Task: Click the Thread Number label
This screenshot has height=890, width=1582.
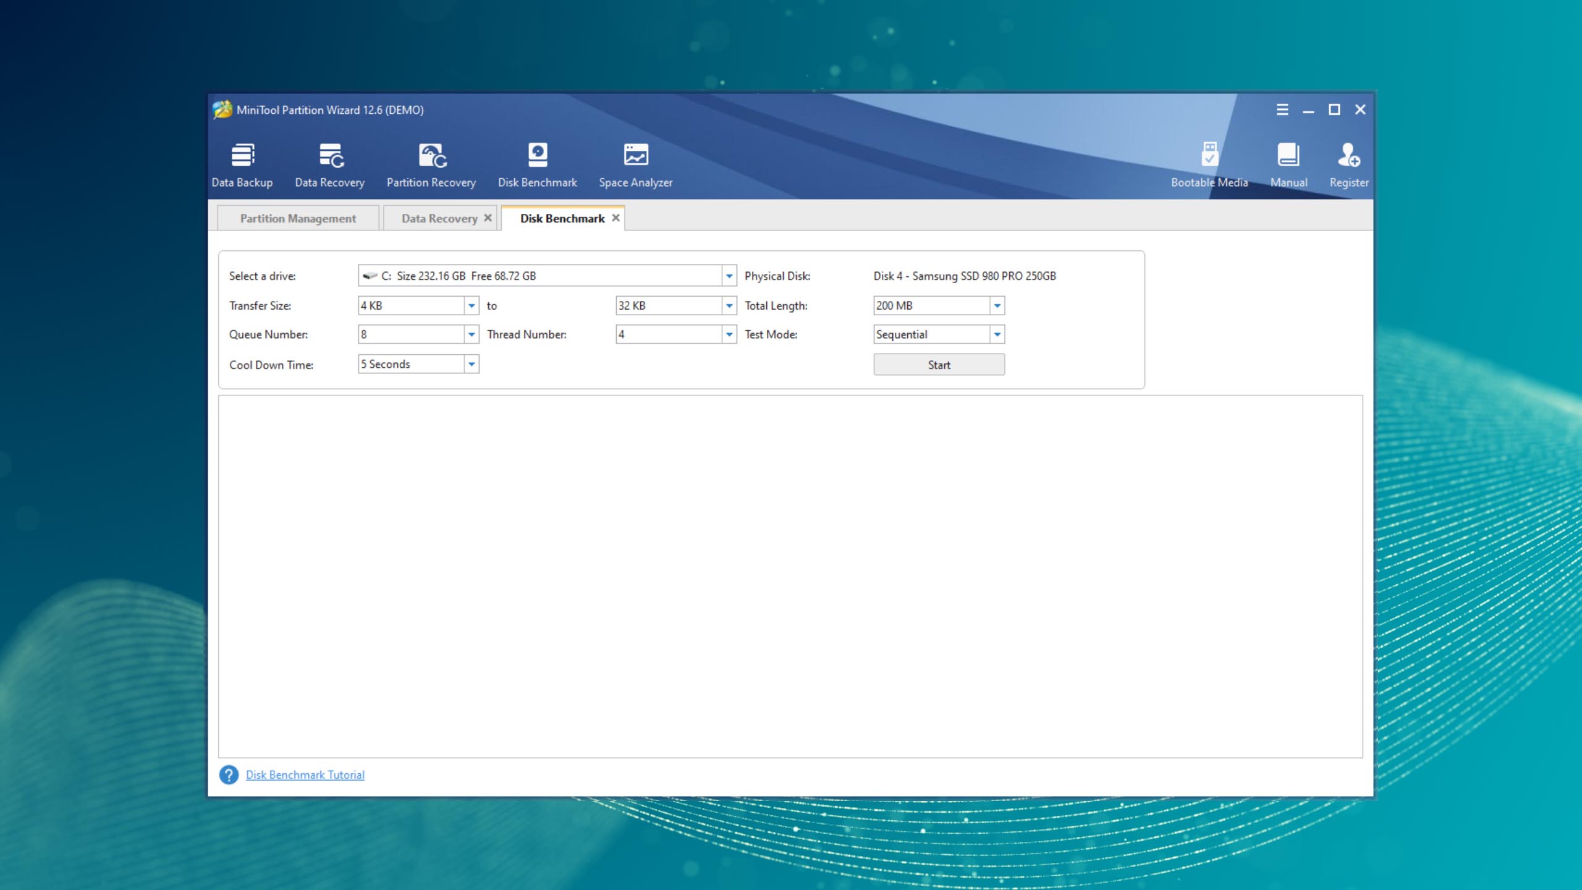Action: point(527,334)
